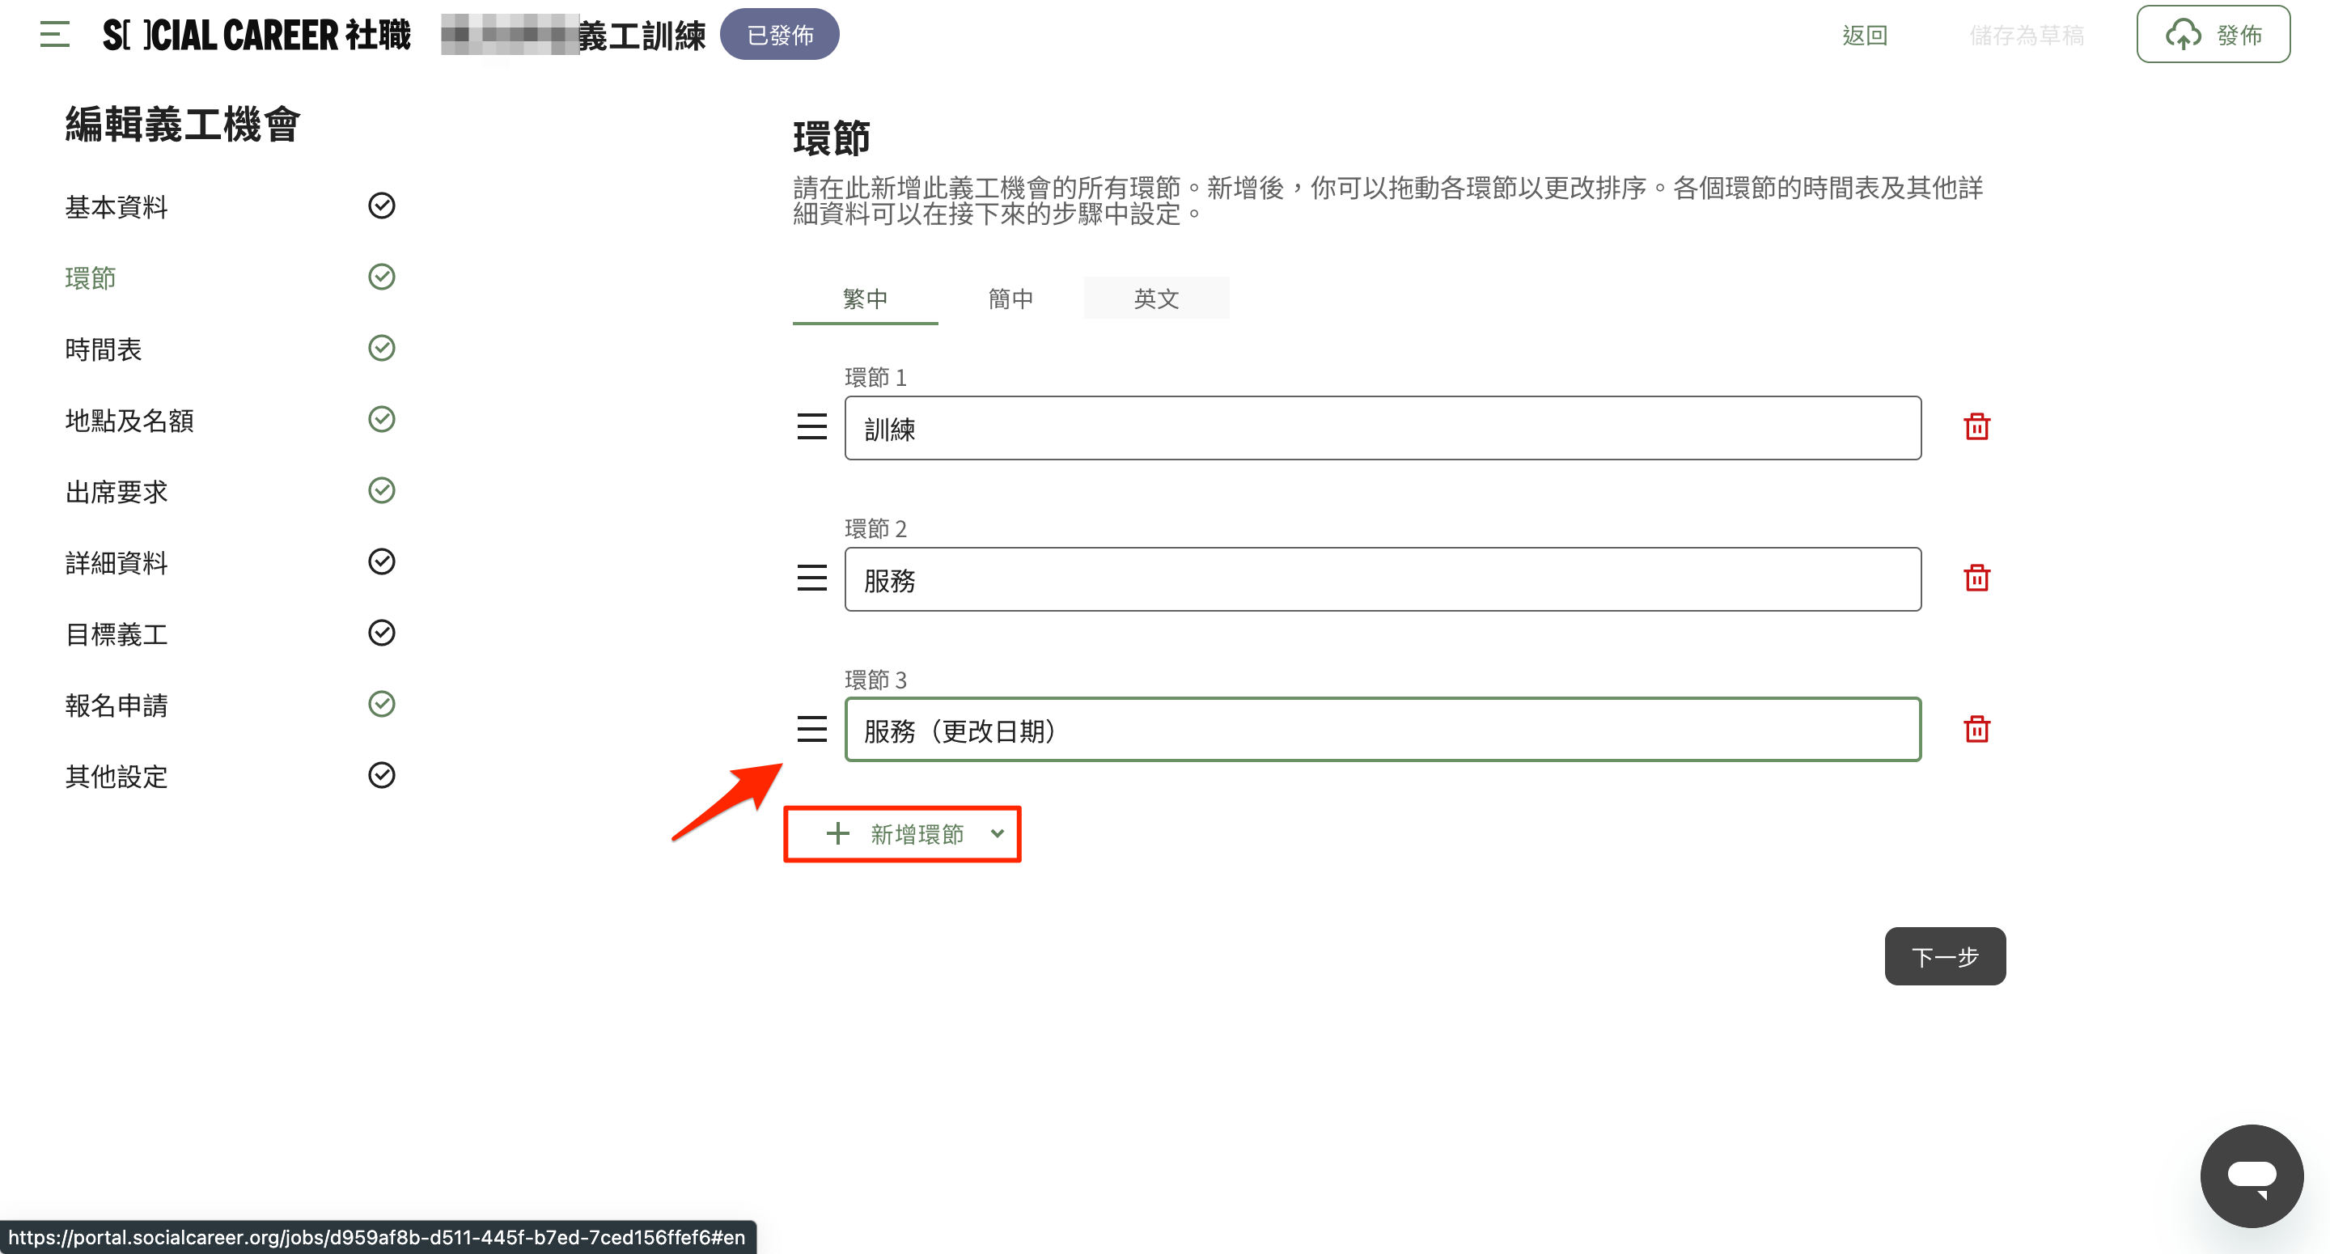The height and width of the screenshot is (1254, 2330).
Task: Click the 發佈 publish button
Action: 2213,36
